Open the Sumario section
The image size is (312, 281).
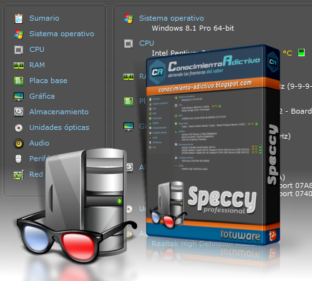[x=44, y=18]
